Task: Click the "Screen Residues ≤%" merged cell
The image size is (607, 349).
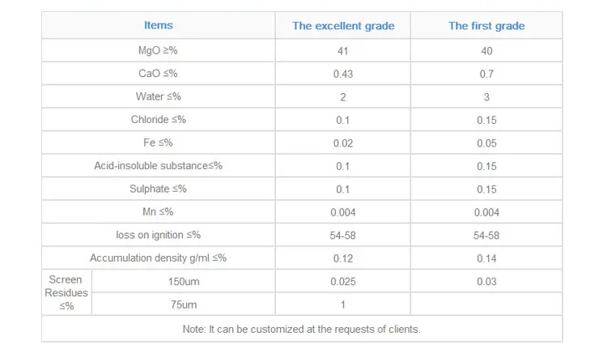Action: (66, 292)
